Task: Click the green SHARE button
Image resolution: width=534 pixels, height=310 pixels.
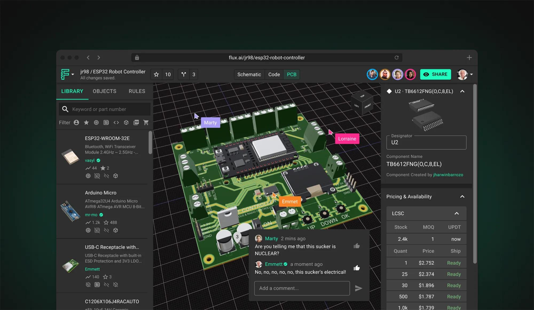Action: [435, 74]
